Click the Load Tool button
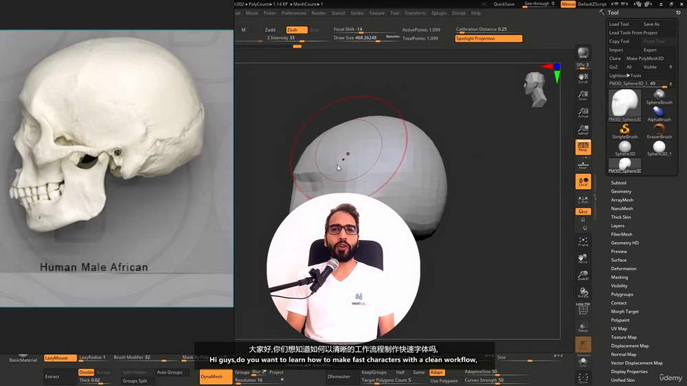This screenshot has height=386, width=687. click(x=619, y=24)
